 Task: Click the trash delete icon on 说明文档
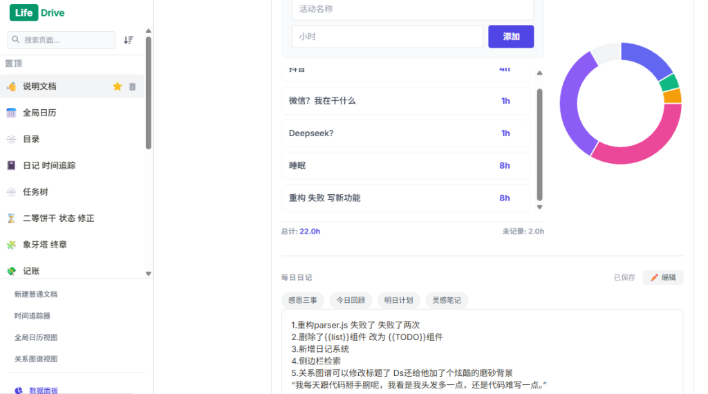[133, 86]
